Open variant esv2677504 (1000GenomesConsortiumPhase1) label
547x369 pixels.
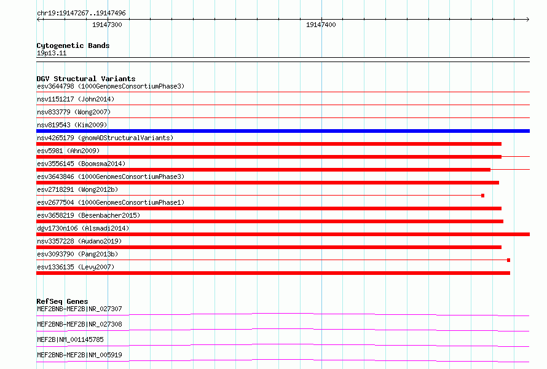tap(111, 202)
